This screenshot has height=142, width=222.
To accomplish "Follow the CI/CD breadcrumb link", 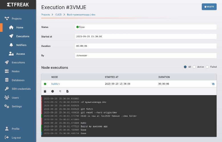I will tap(58, 15).
